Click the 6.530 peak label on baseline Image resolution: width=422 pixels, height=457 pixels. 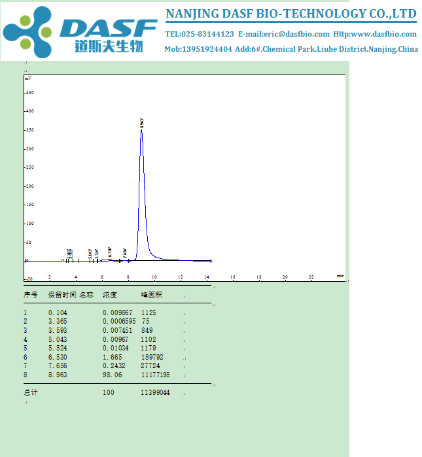pyautogui.click(x=110, y=252)
